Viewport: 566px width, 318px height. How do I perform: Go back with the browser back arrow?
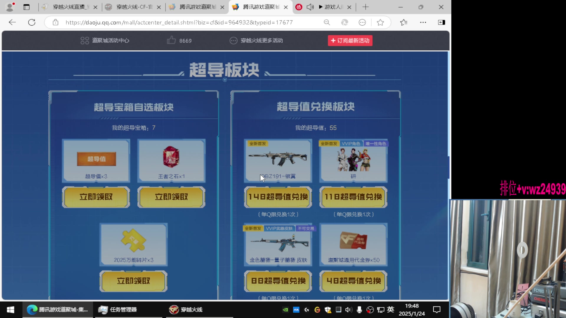(x=12, y=22)
